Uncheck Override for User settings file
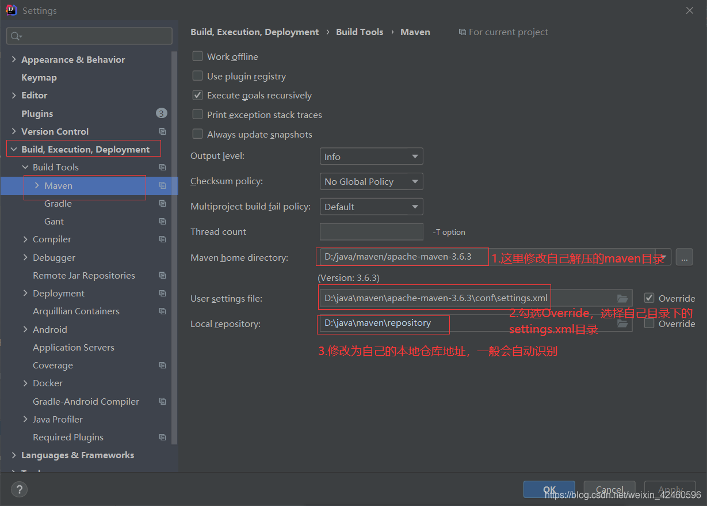Image resolution: width=707 pixels, height=506 pixels. 649,298
